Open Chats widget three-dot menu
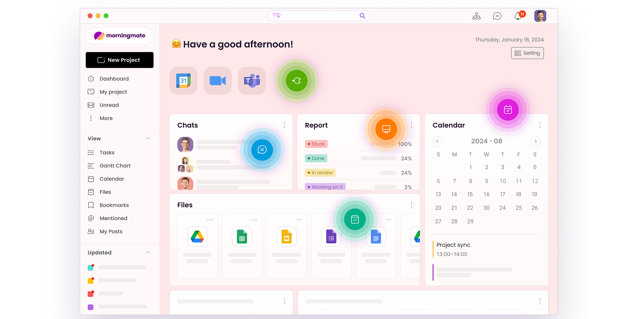Screen dimensions: 638x319 click(284, 125)
